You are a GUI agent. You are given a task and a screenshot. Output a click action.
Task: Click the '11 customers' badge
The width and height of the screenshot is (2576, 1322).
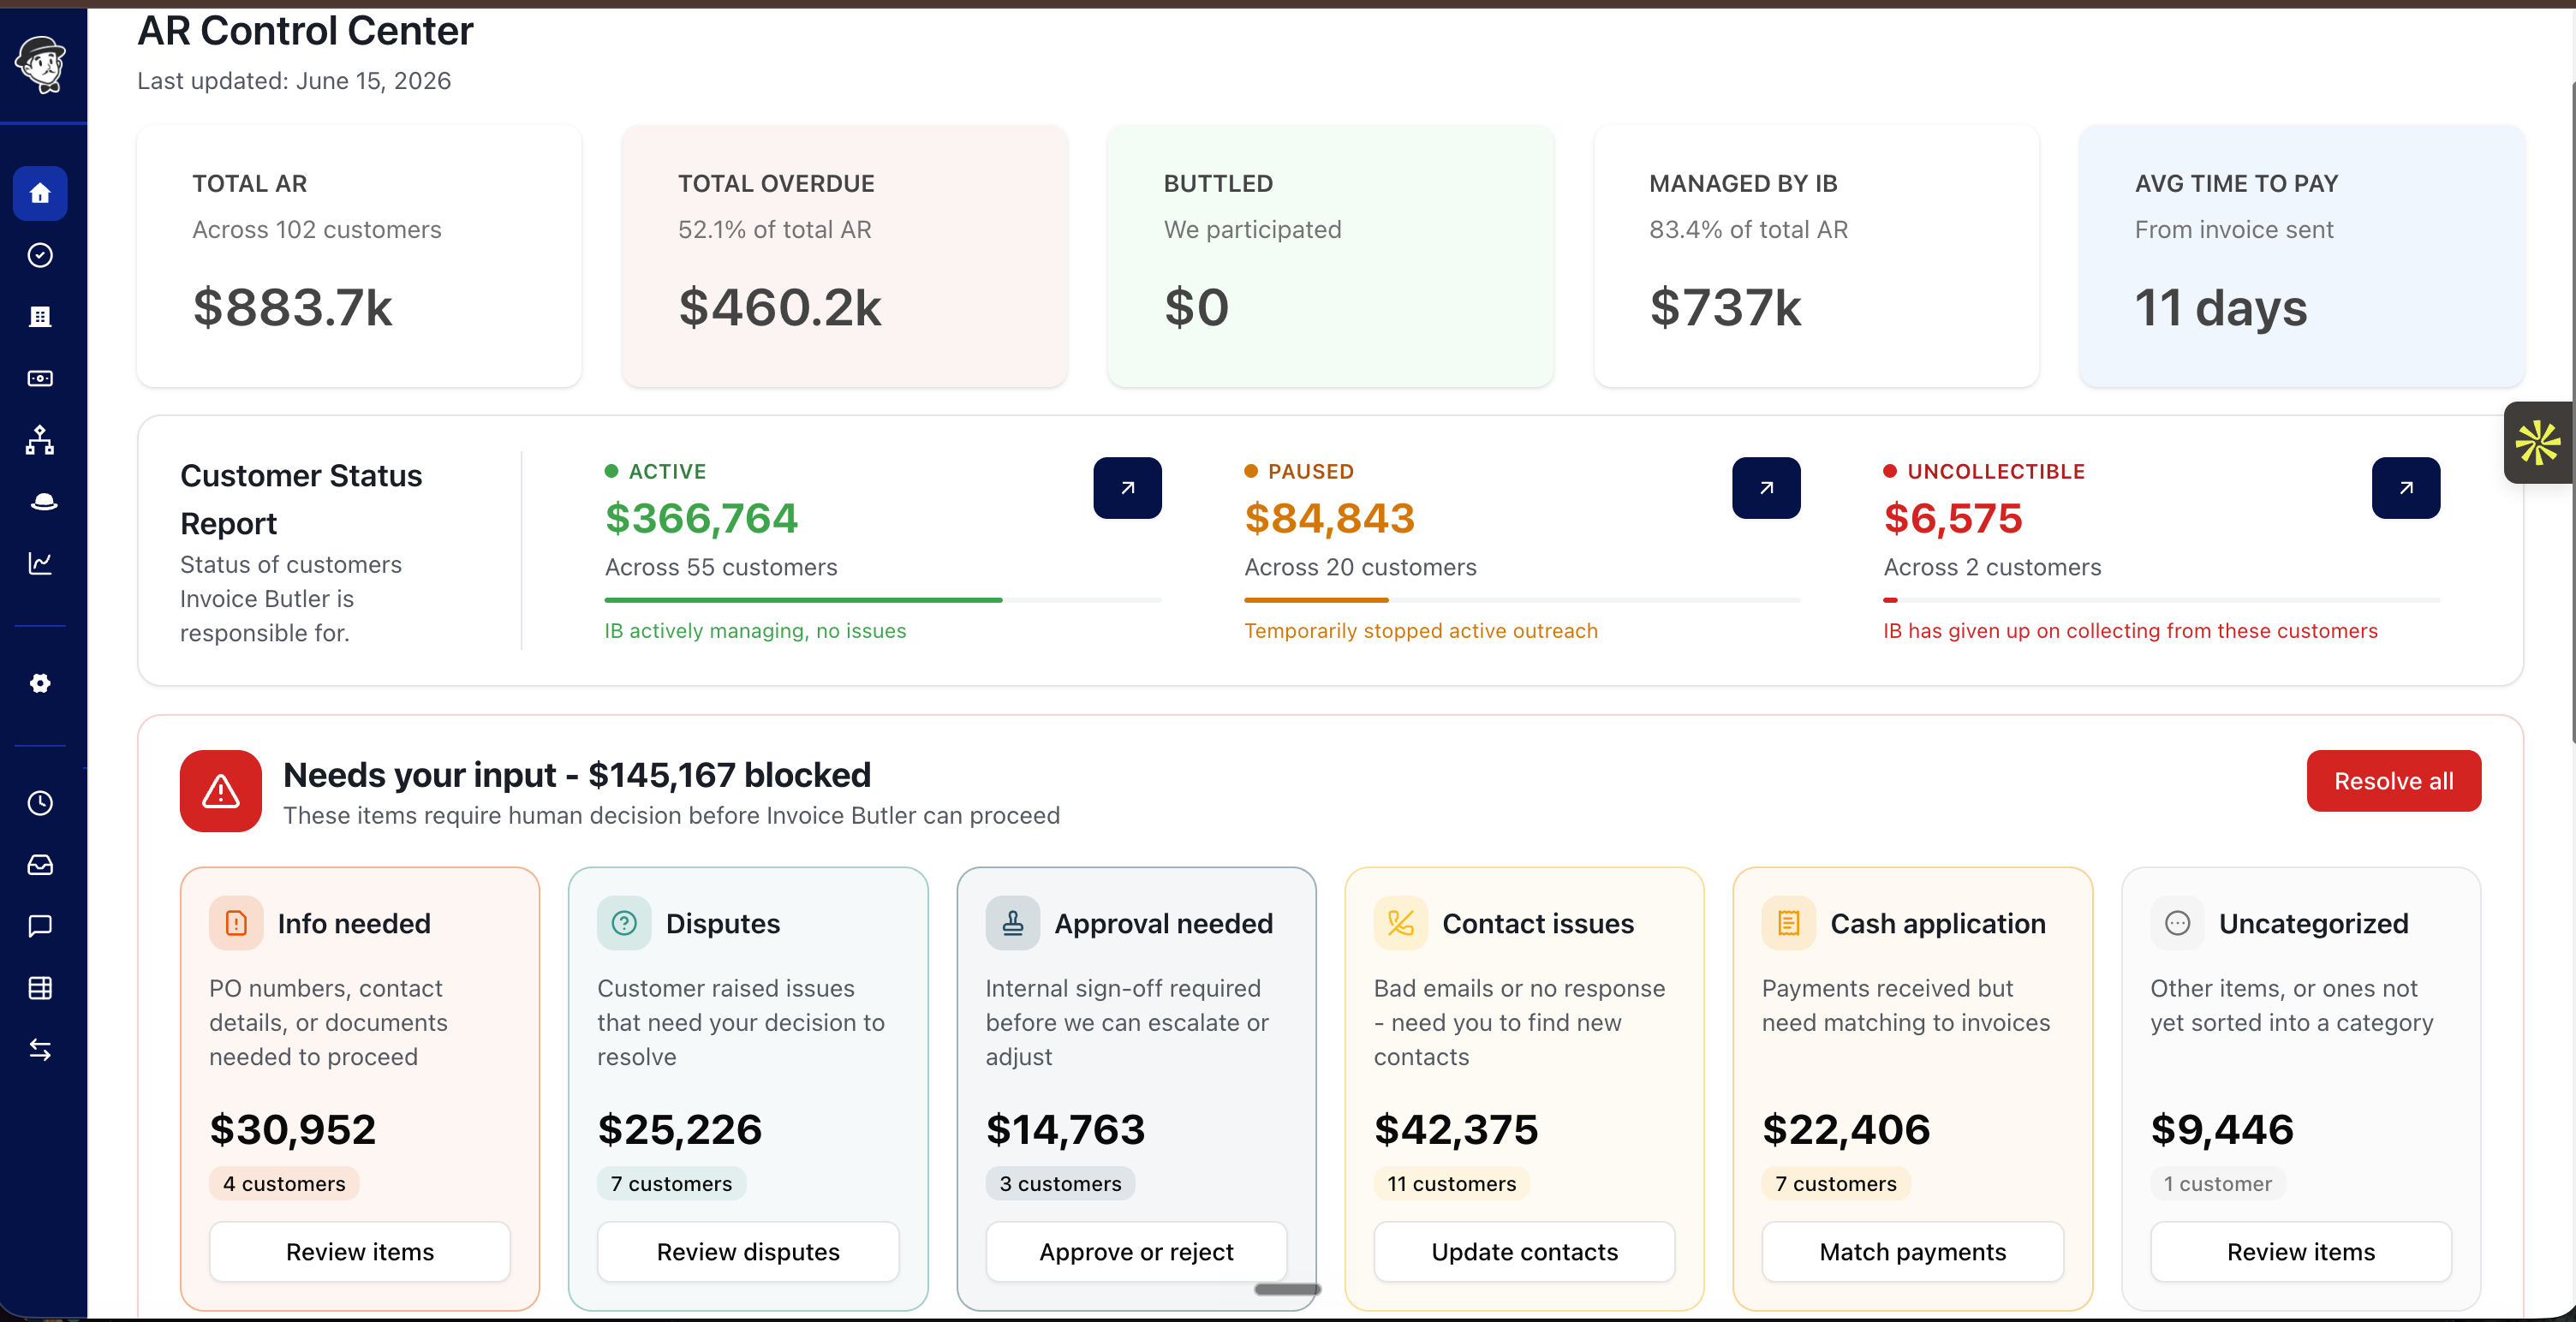[1451, 1184]
